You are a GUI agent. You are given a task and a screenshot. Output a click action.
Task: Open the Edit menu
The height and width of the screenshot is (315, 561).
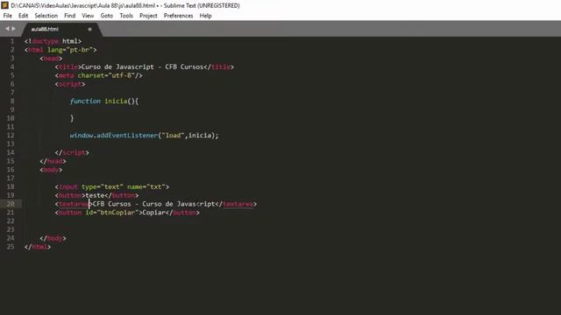24,16
